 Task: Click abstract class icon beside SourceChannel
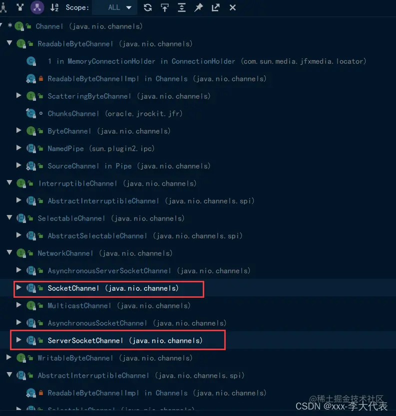tap(31, 166)
